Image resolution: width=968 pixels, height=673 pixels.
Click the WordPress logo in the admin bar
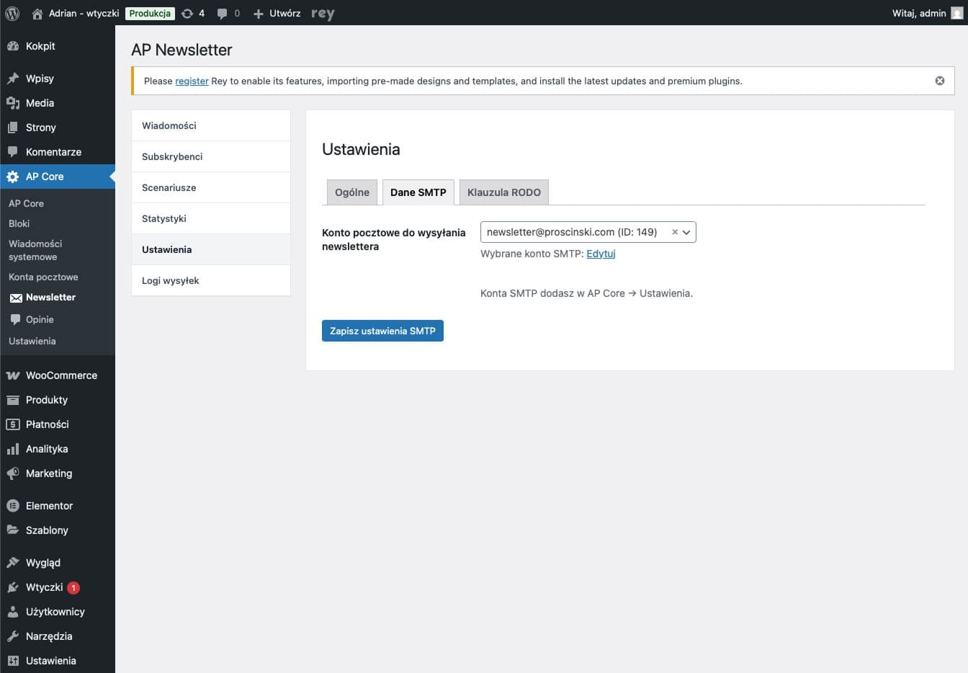[x=12, y=13]
